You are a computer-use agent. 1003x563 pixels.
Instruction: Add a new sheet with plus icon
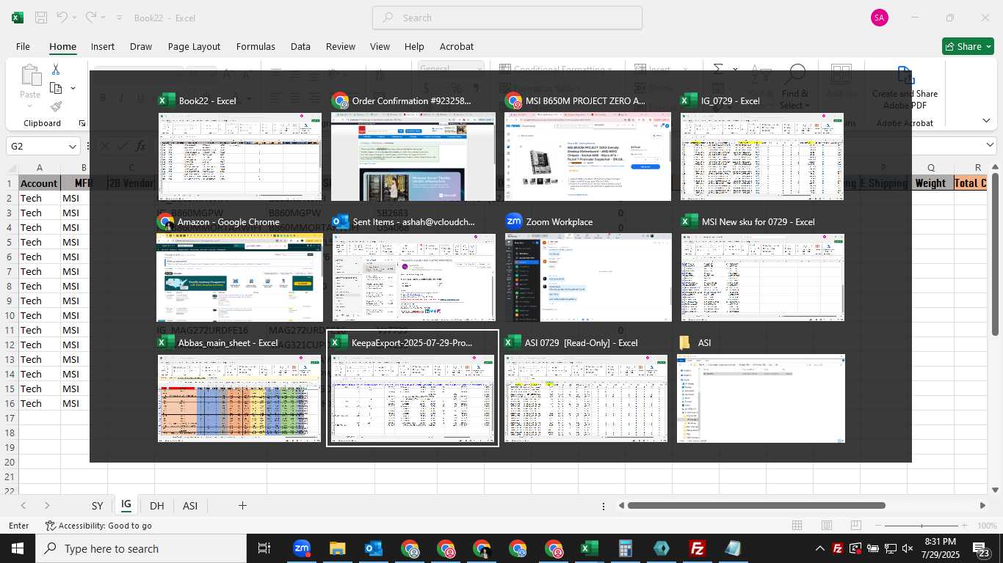(242, 505)
